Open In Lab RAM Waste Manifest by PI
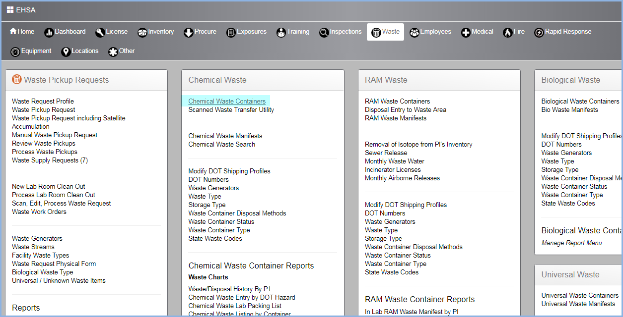Screen dimensions: 623x317 pos(412,312)
